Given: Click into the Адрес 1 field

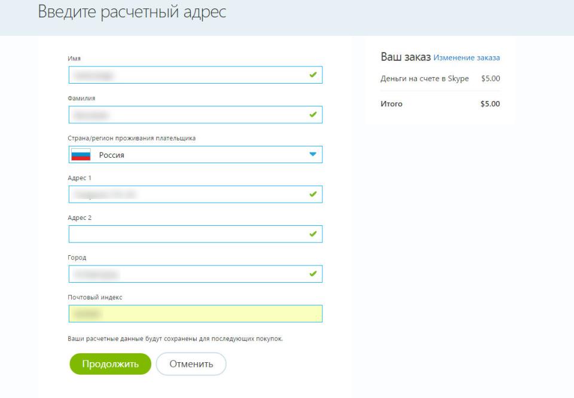Looking at the screenshot, I should (x=185, y=194).
